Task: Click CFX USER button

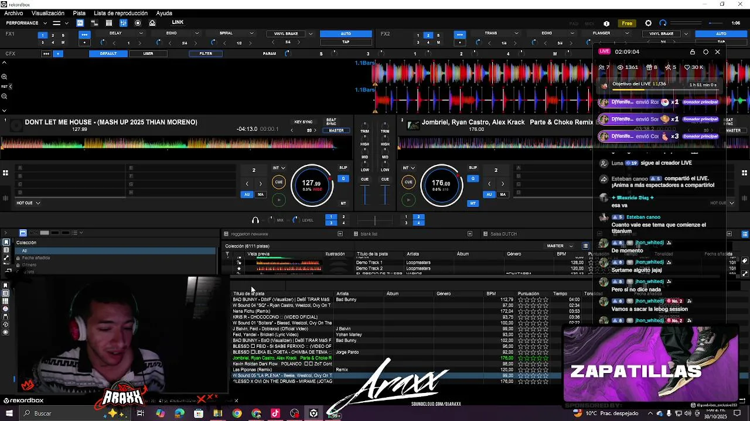Action: click(x=148, y=54)
